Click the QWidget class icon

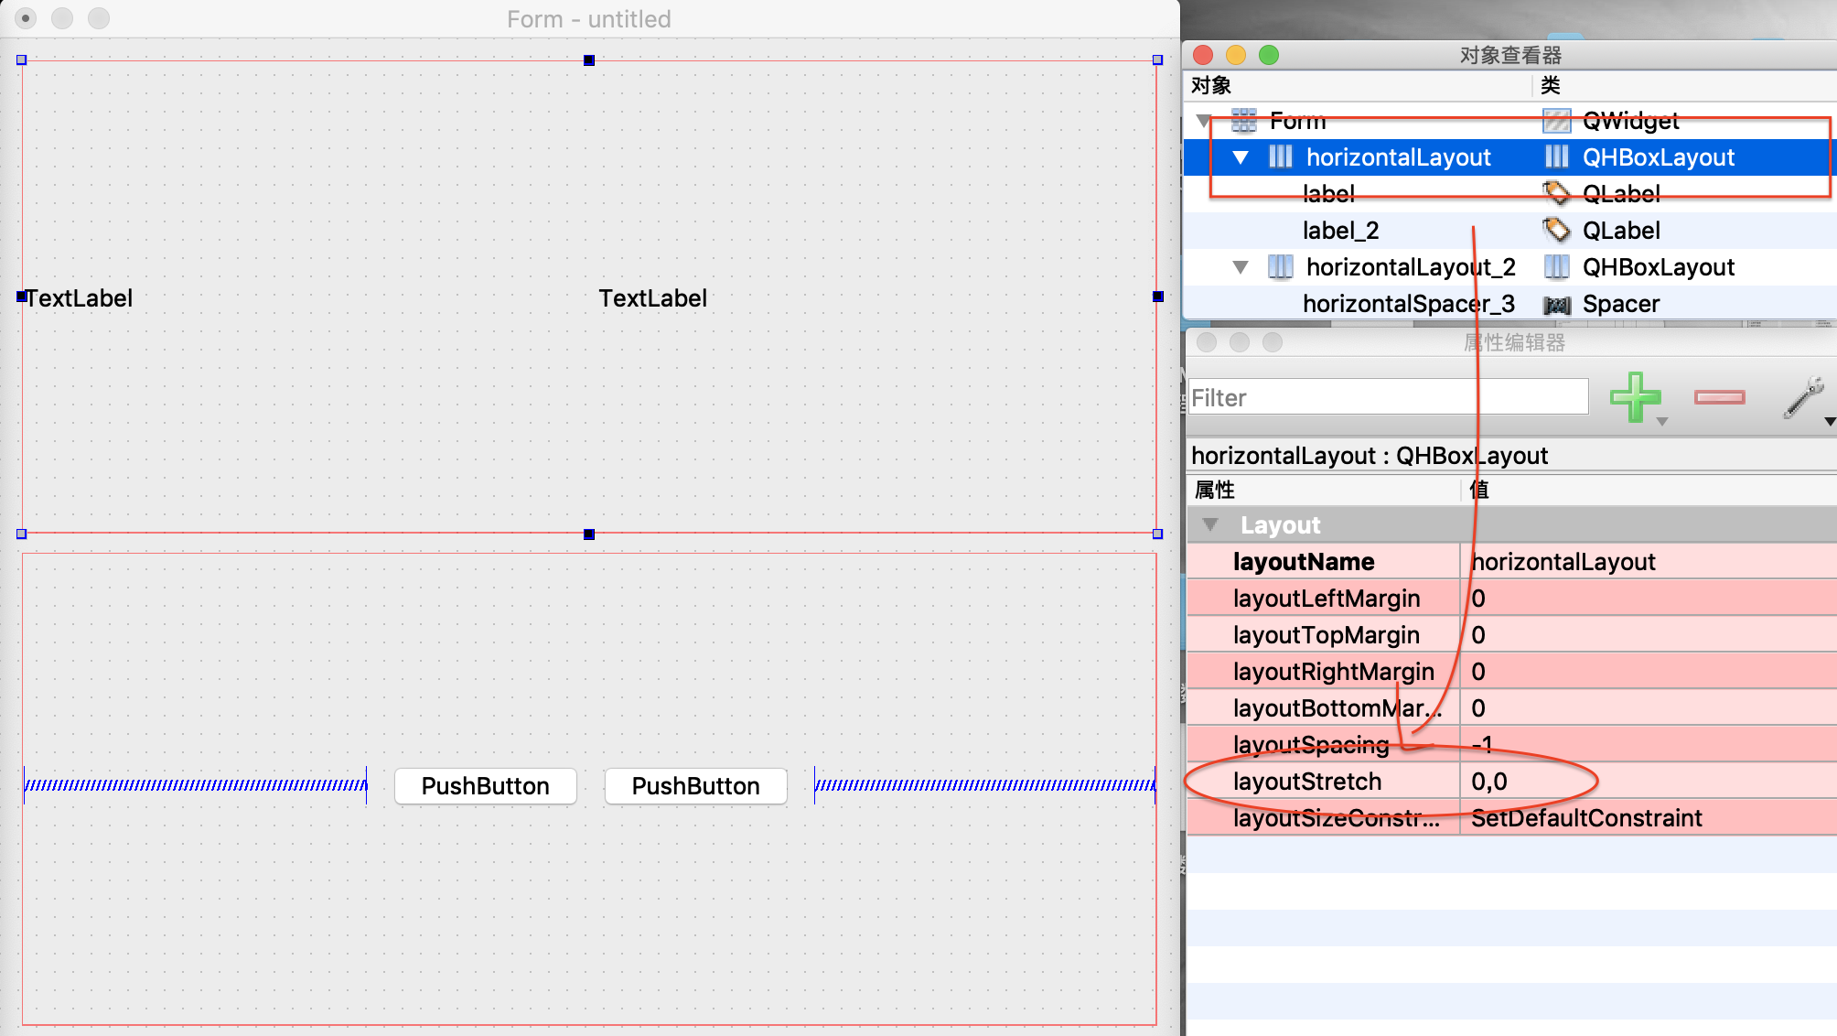[x=1557, y=121]
